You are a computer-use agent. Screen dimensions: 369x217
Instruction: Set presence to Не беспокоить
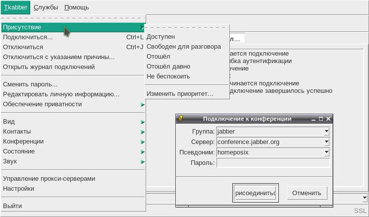[x=187, y=76]
